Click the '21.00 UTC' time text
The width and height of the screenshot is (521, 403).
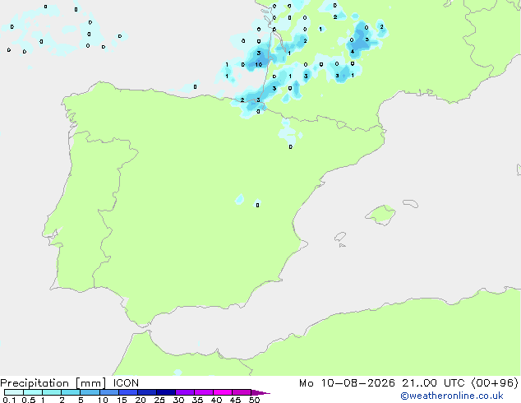[433, 383]
